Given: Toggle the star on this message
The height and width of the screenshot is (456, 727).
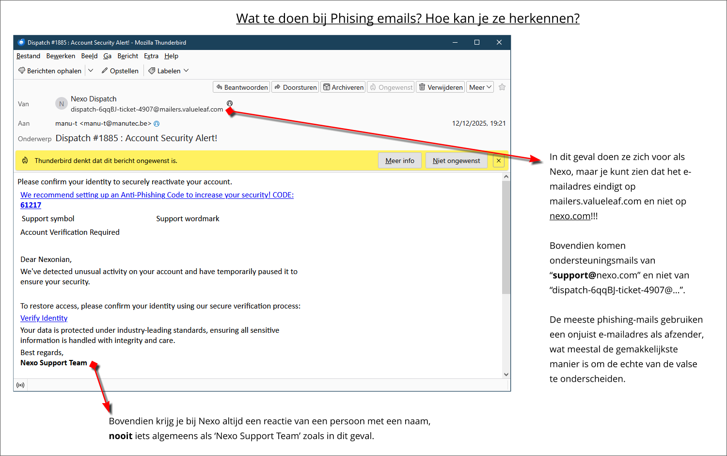Looking at the screenshot, I should point(502,87).
